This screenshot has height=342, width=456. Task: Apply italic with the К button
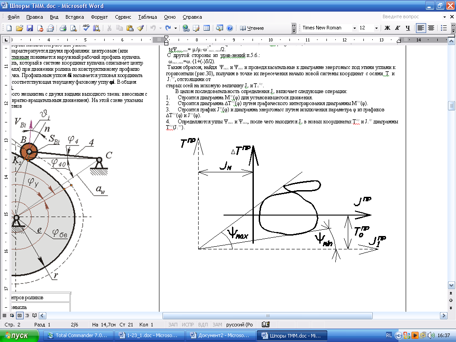coord(397,28)
